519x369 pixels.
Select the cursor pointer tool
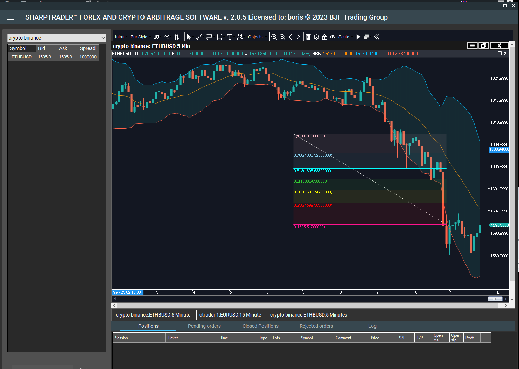[x=189, y=37]
